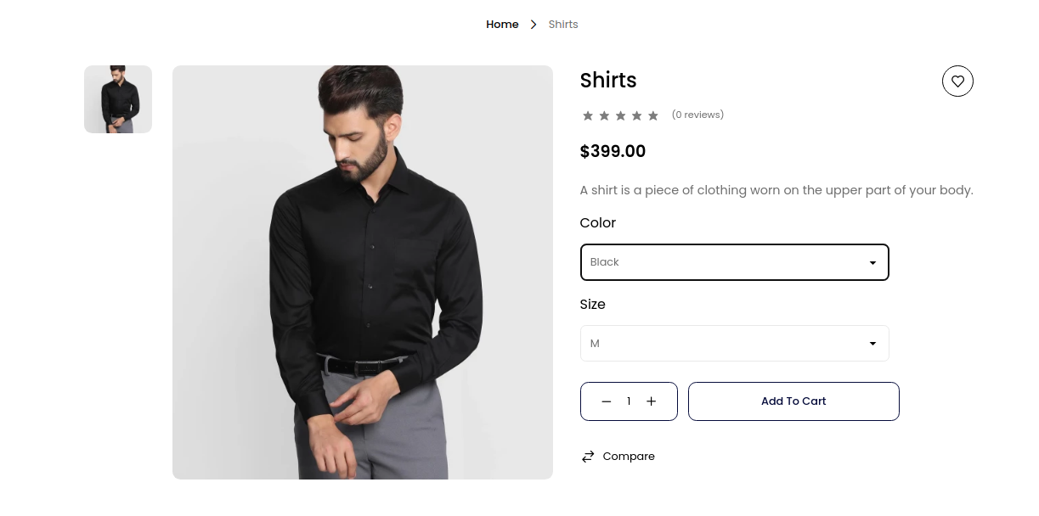Click the main product shirt image
Screen dimensions: 1039x516
(x=363, y=272)
